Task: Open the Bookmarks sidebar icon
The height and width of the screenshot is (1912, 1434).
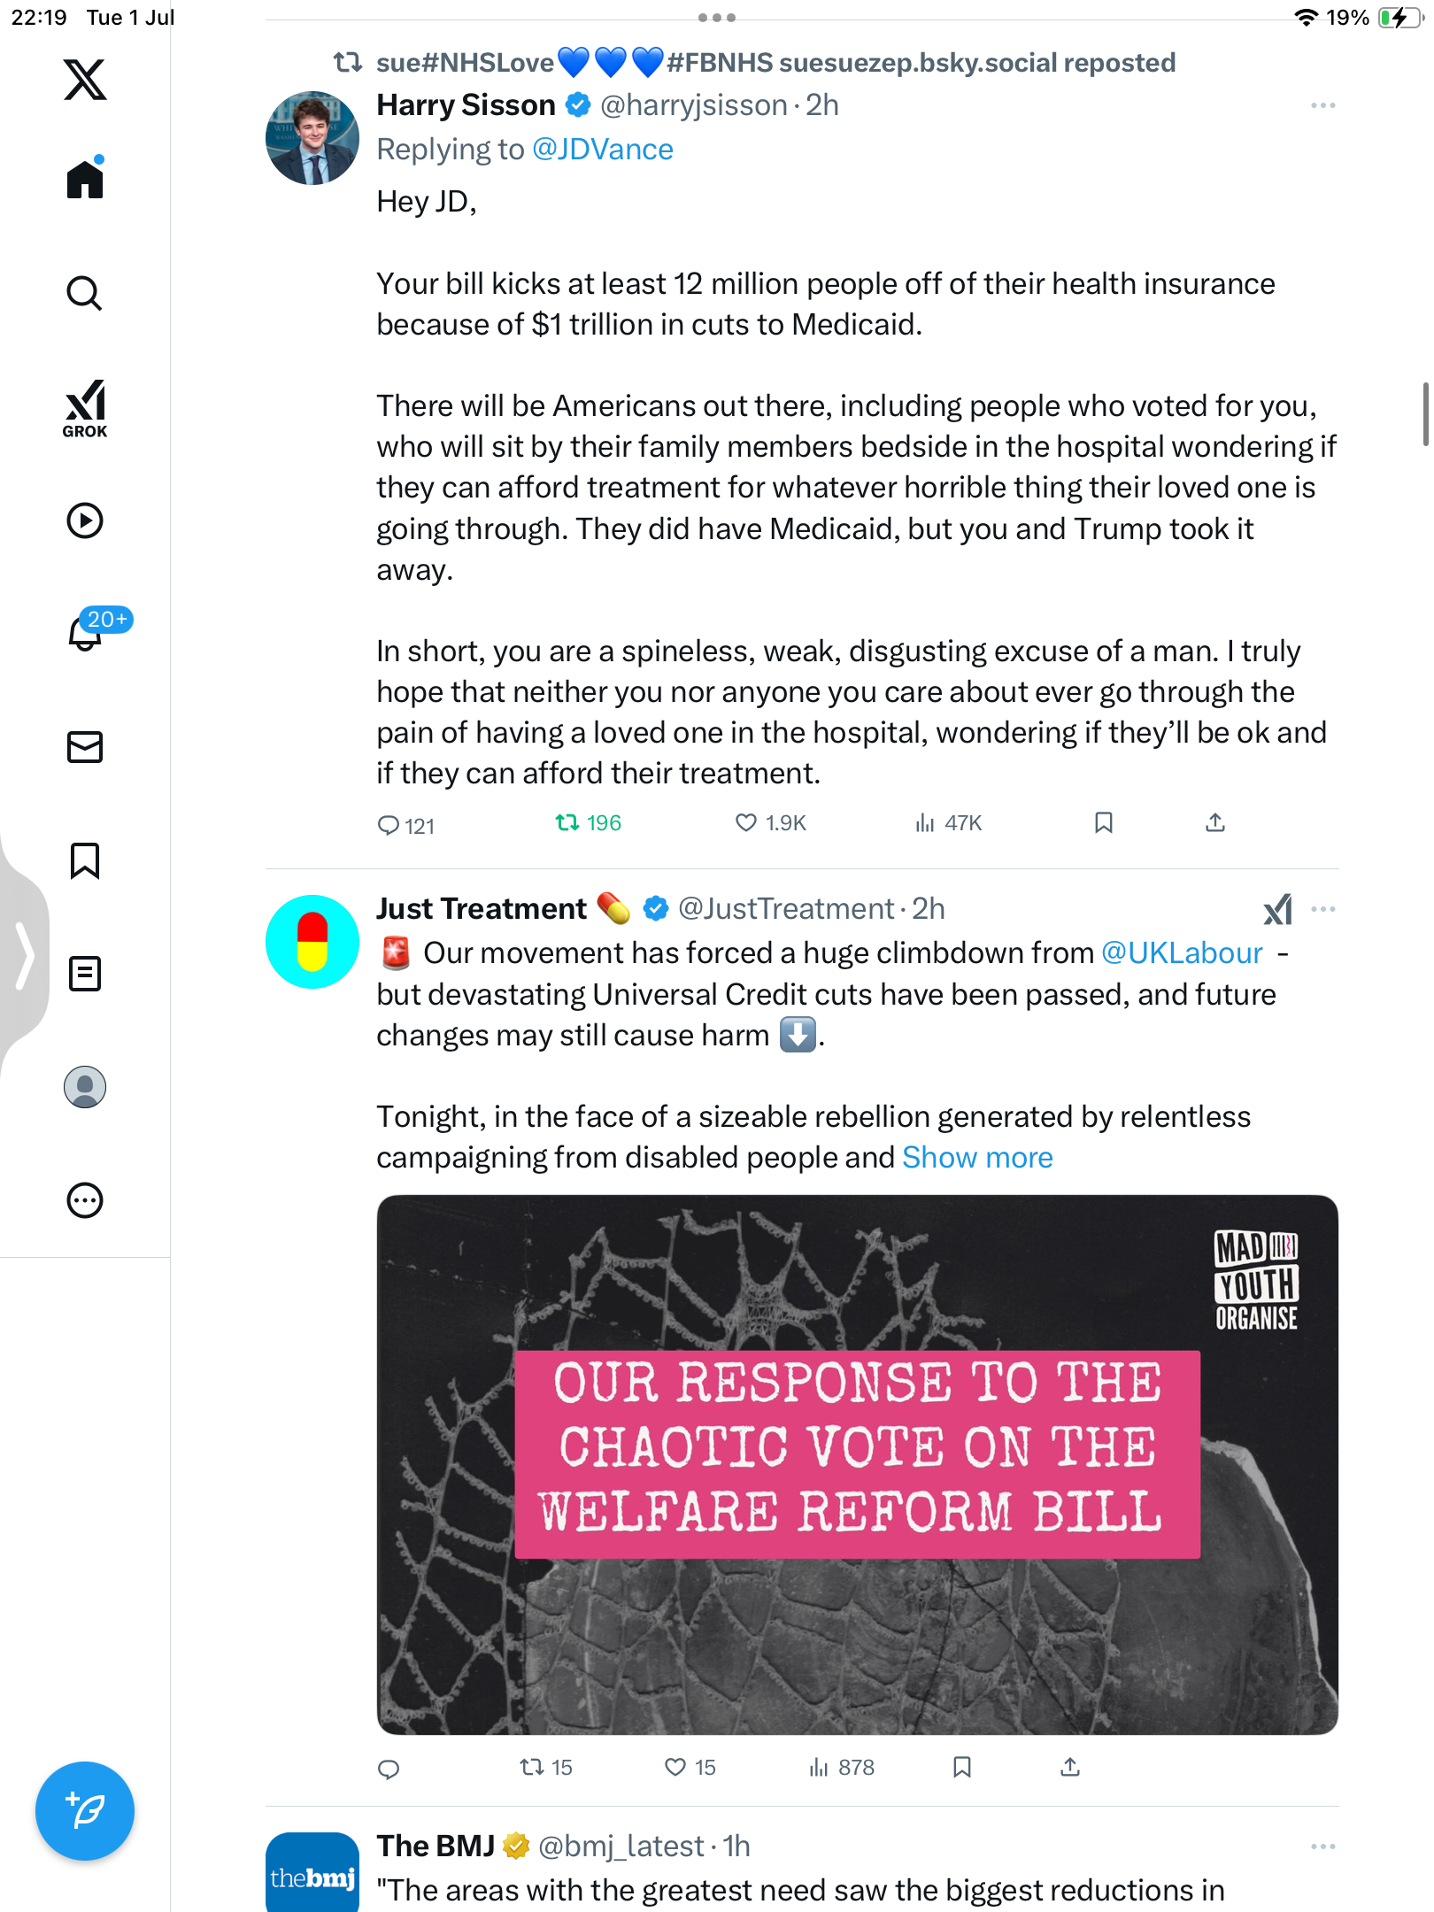Action: tap(85, 860)
